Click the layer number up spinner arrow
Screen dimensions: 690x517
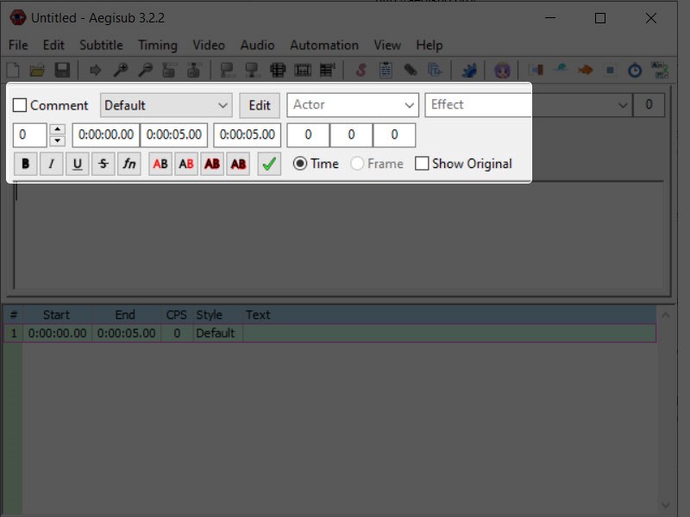tap(57, 130)
